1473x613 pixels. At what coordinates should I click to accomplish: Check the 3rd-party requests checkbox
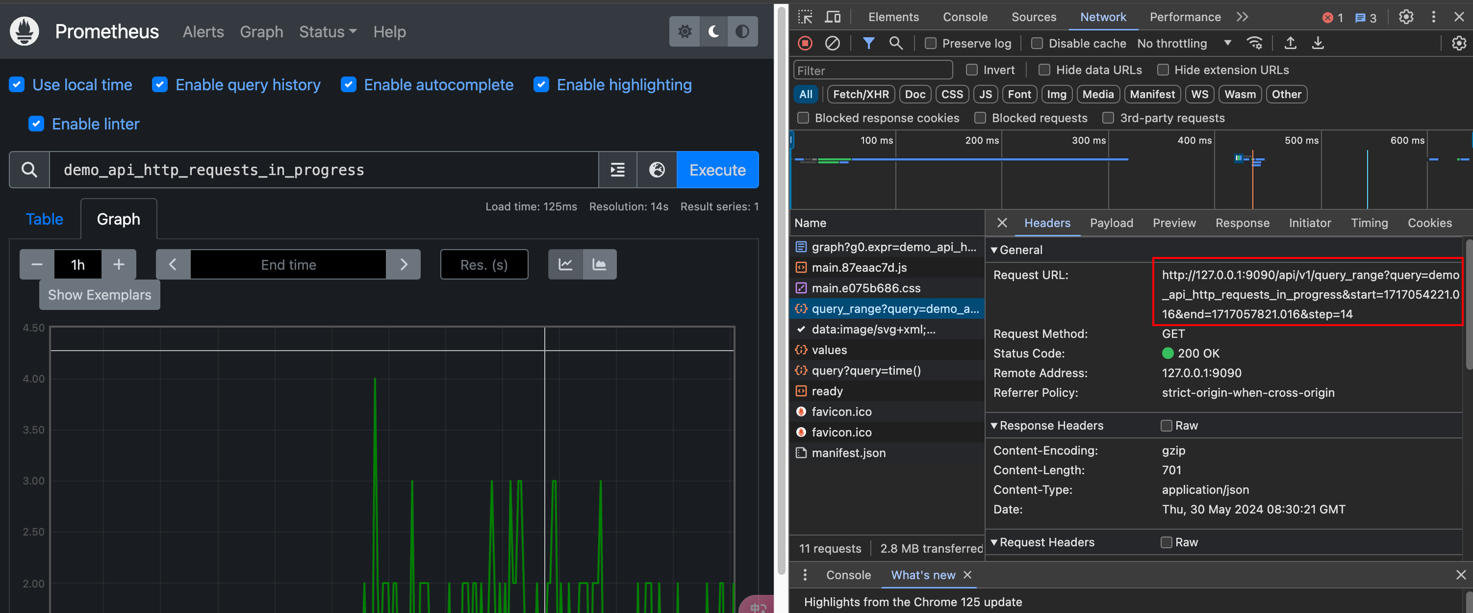[x=1109, y=118]
